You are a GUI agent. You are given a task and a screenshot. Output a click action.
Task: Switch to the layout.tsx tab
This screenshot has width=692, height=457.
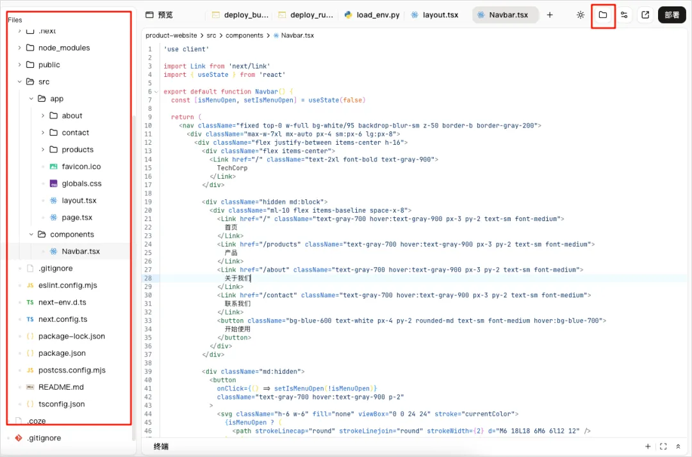click(x=434, y=15)
